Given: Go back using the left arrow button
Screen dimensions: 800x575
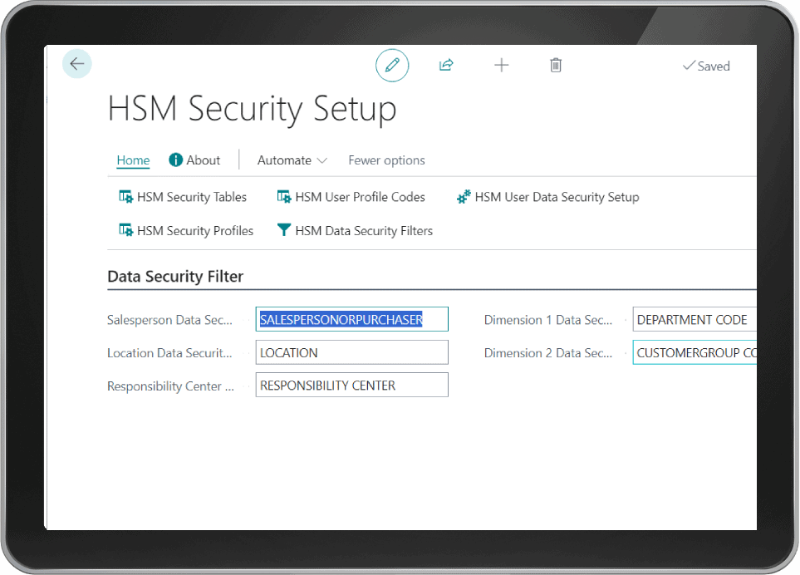Looking at the screenshot, I should point(77,64).
